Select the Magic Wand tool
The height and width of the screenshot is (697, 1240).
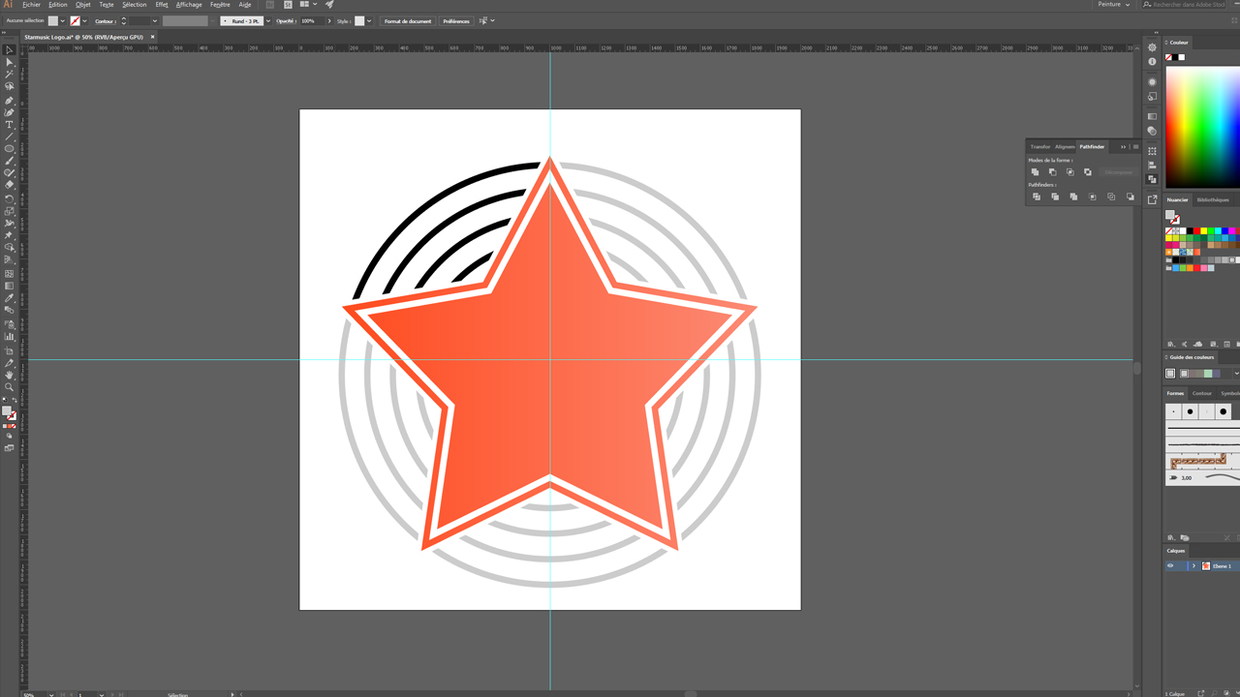point(10,75)
